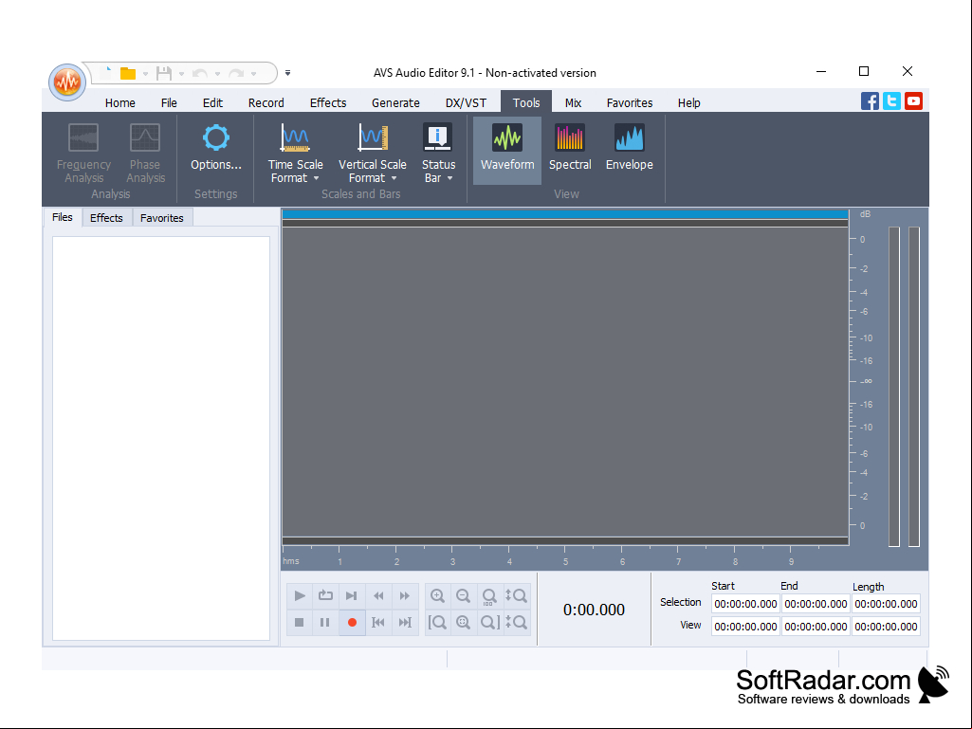Viewport: 972px width, 729px height.
Task: Open the Edit ribbon tab
Action: pos(212,103)
